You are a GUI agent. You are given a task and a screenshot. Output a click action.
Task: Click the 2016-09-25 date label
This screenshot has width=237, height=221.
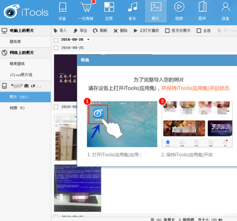click(x=73, y=48)
